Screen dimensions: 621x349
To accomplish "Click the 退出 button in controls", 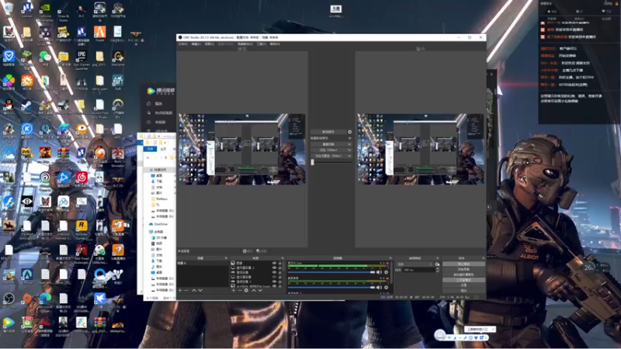I will pos(463,290).
